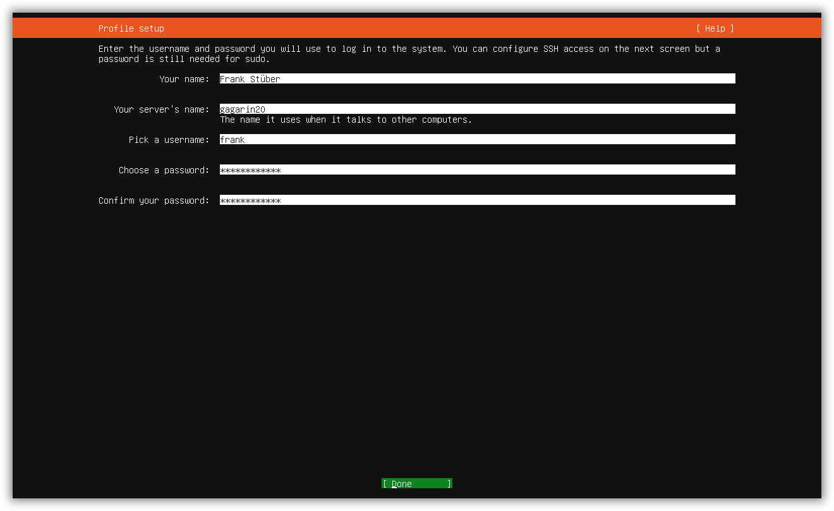This screenshot has height=511, width=834.
Task: Click the server name hint text
Action: point(346,120)
